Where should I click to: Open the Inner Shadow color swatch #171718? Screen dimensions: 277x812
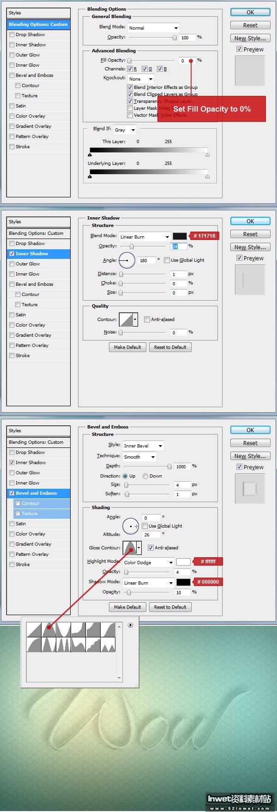coord(180,236)
